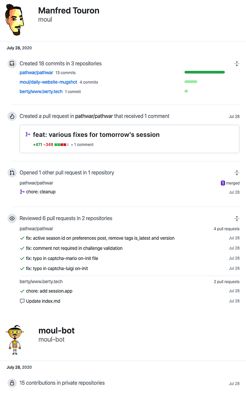Click the purple 1 merged badge
This screenshot has height=402, width=246.
[230, 183]
